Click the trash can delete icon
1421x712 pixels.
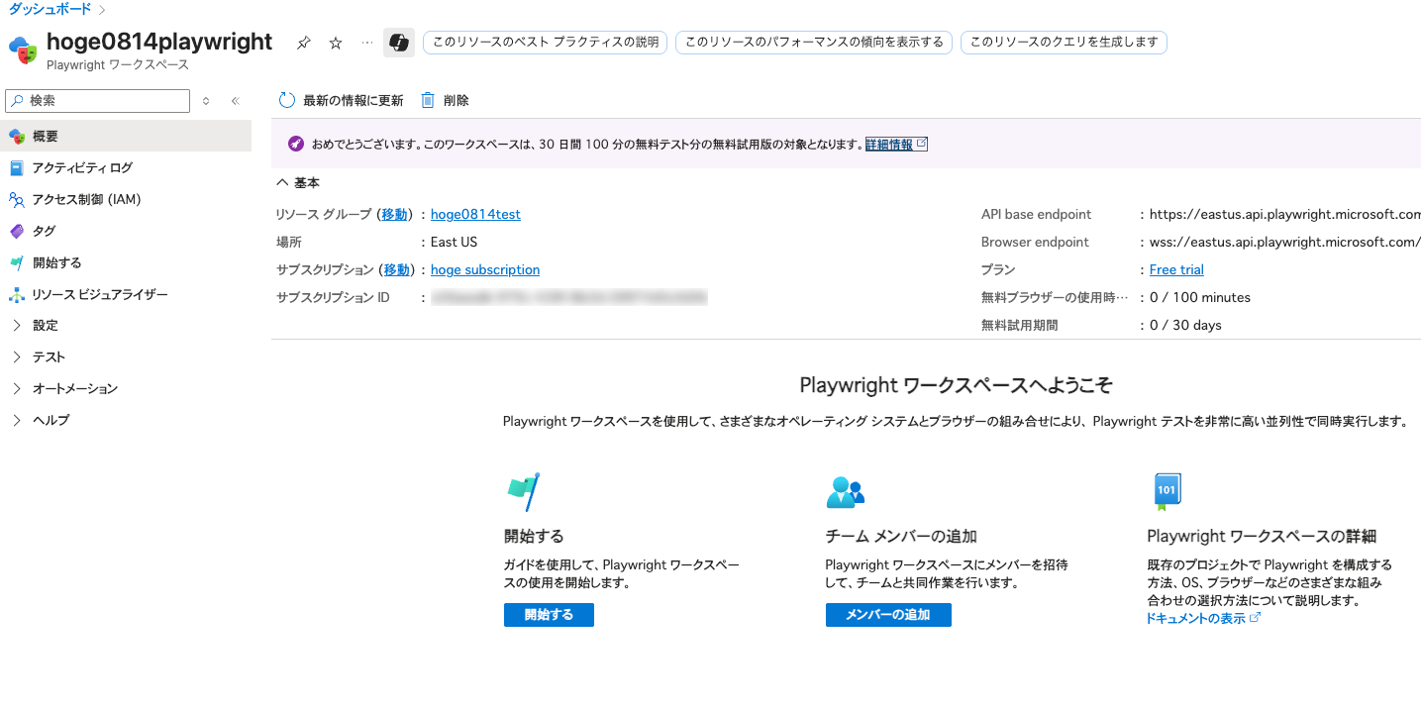click(428, 100)
